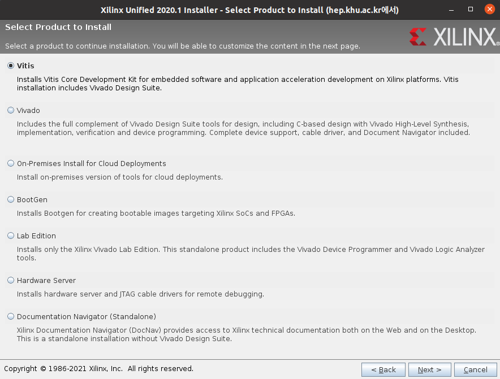Click the Next button
This screenshot has width=500, height=379.
pyautogui.click(x=429, y=369)
